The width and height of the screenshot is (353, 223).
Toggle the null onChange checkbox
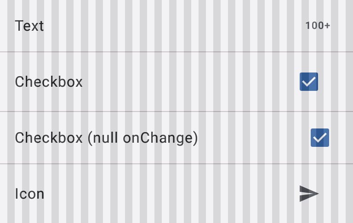[320, 138]
